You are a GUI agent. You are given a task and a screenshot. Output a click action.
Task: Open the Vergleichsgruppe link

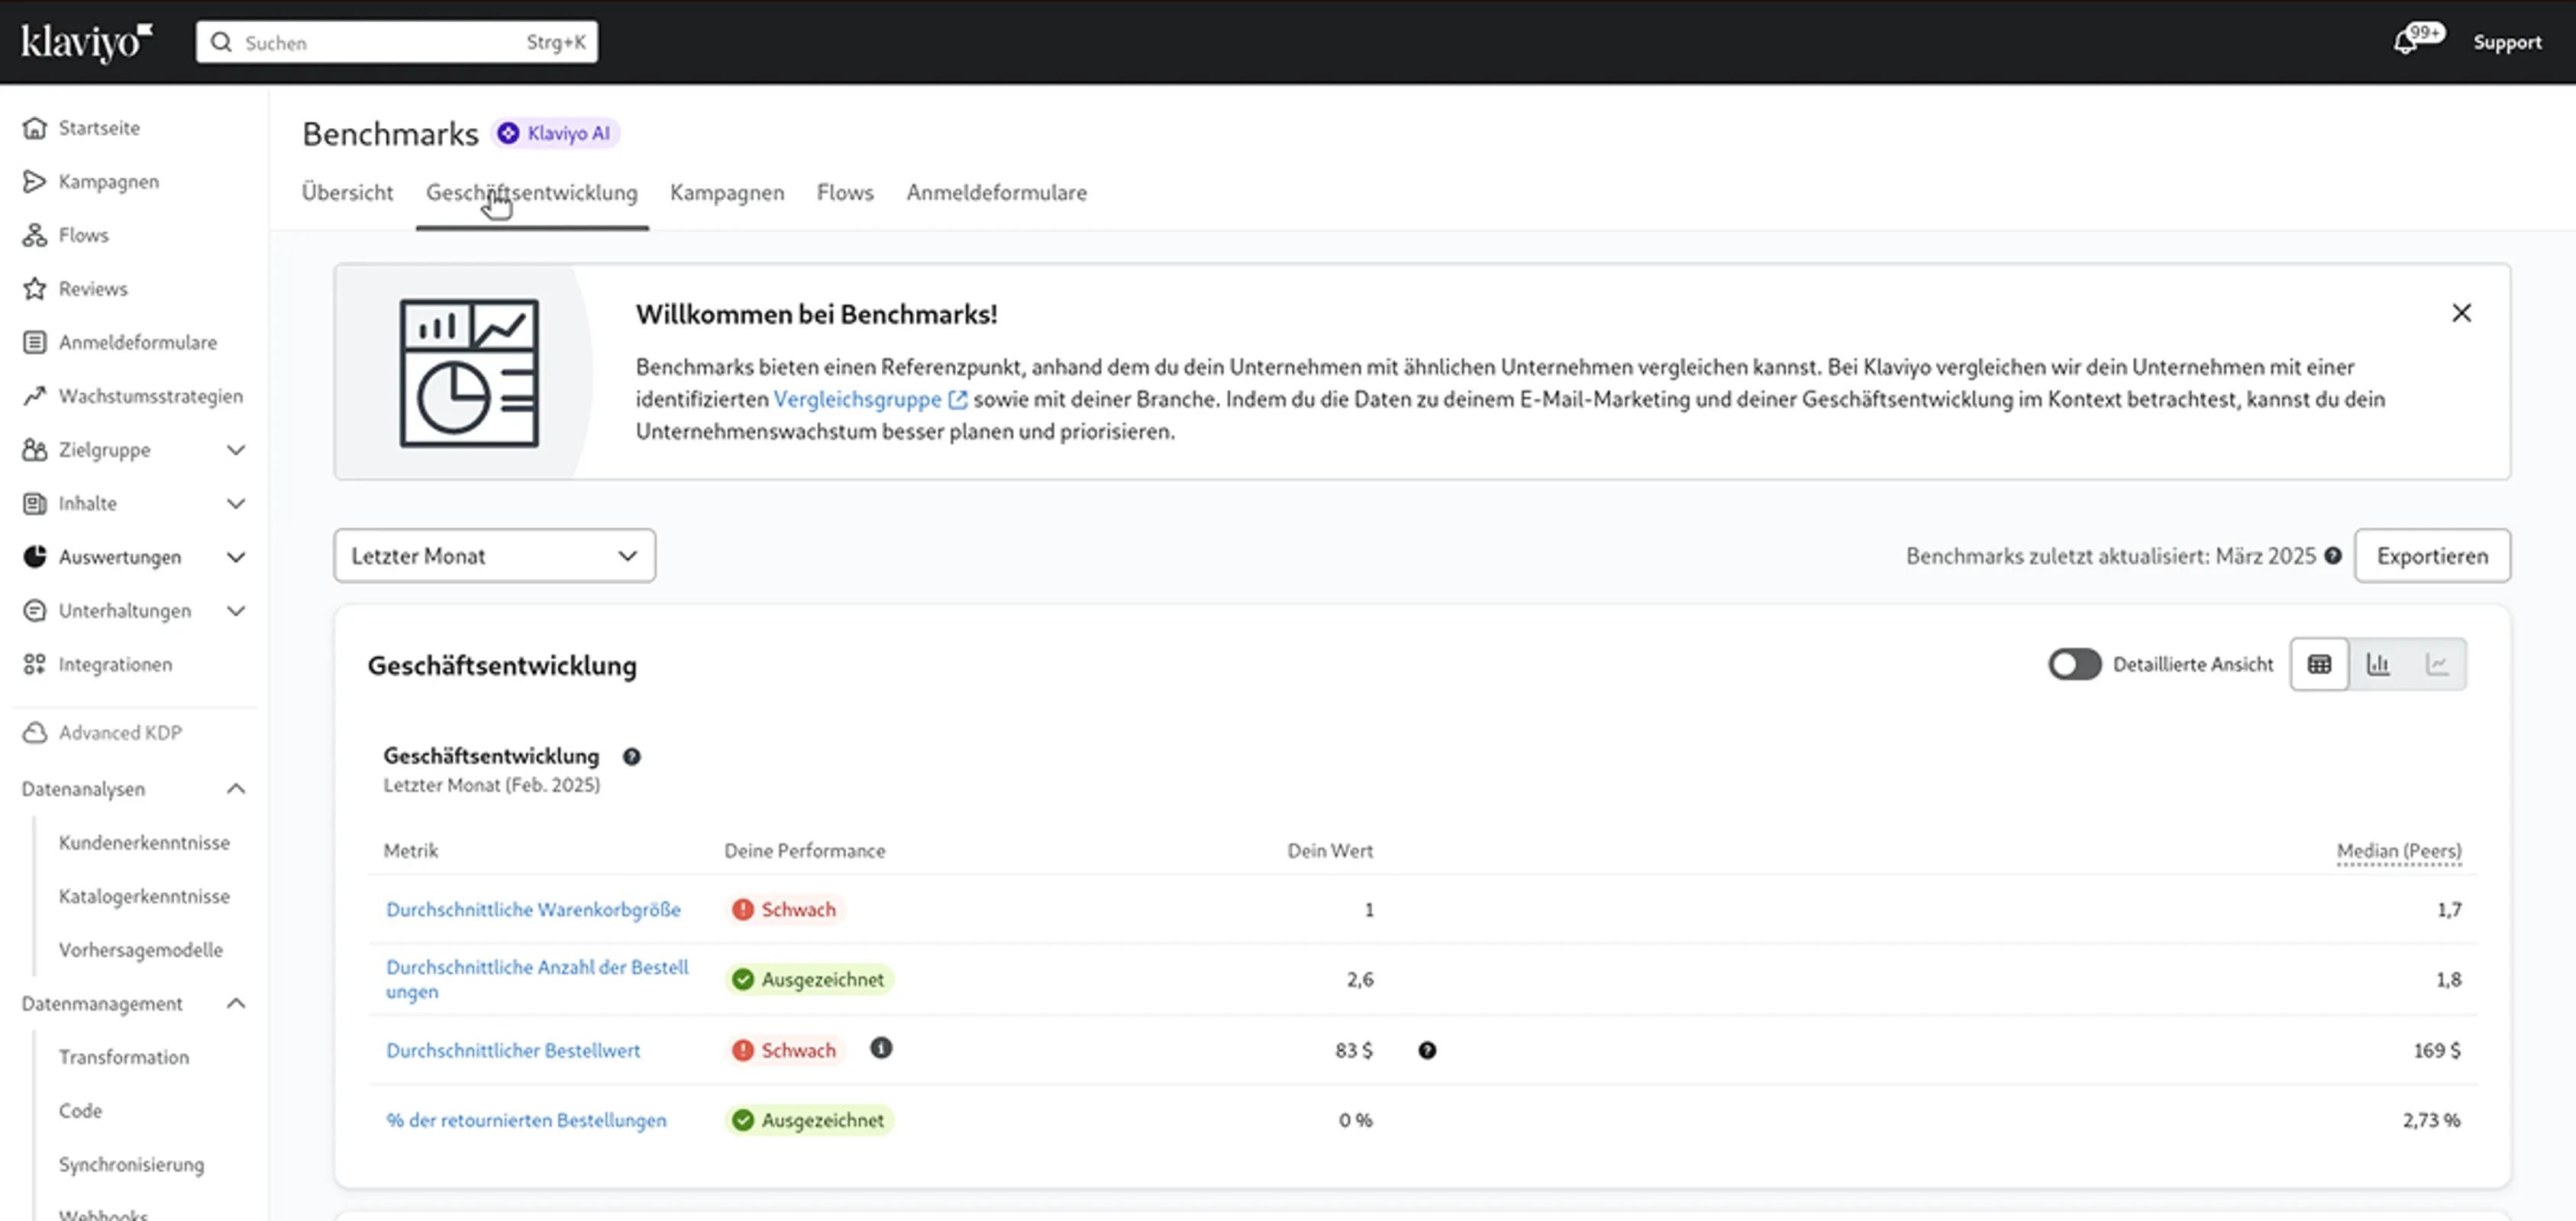[x=858, y=400]
